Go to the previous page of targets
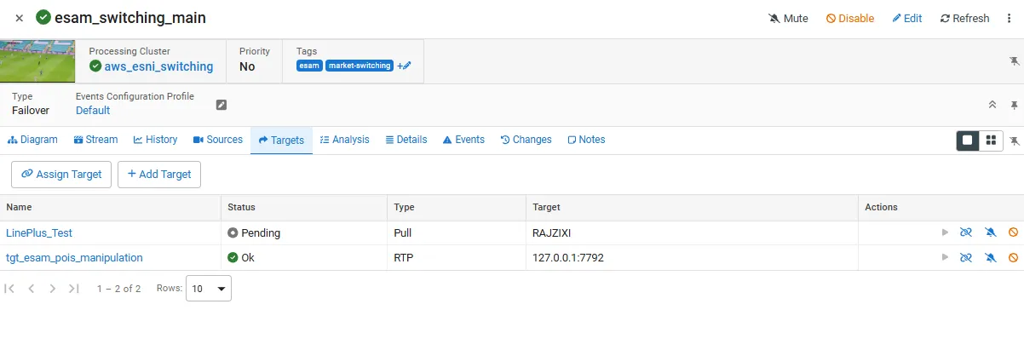Viewport: 1024px width, 350px height. (x=32, y=289)
